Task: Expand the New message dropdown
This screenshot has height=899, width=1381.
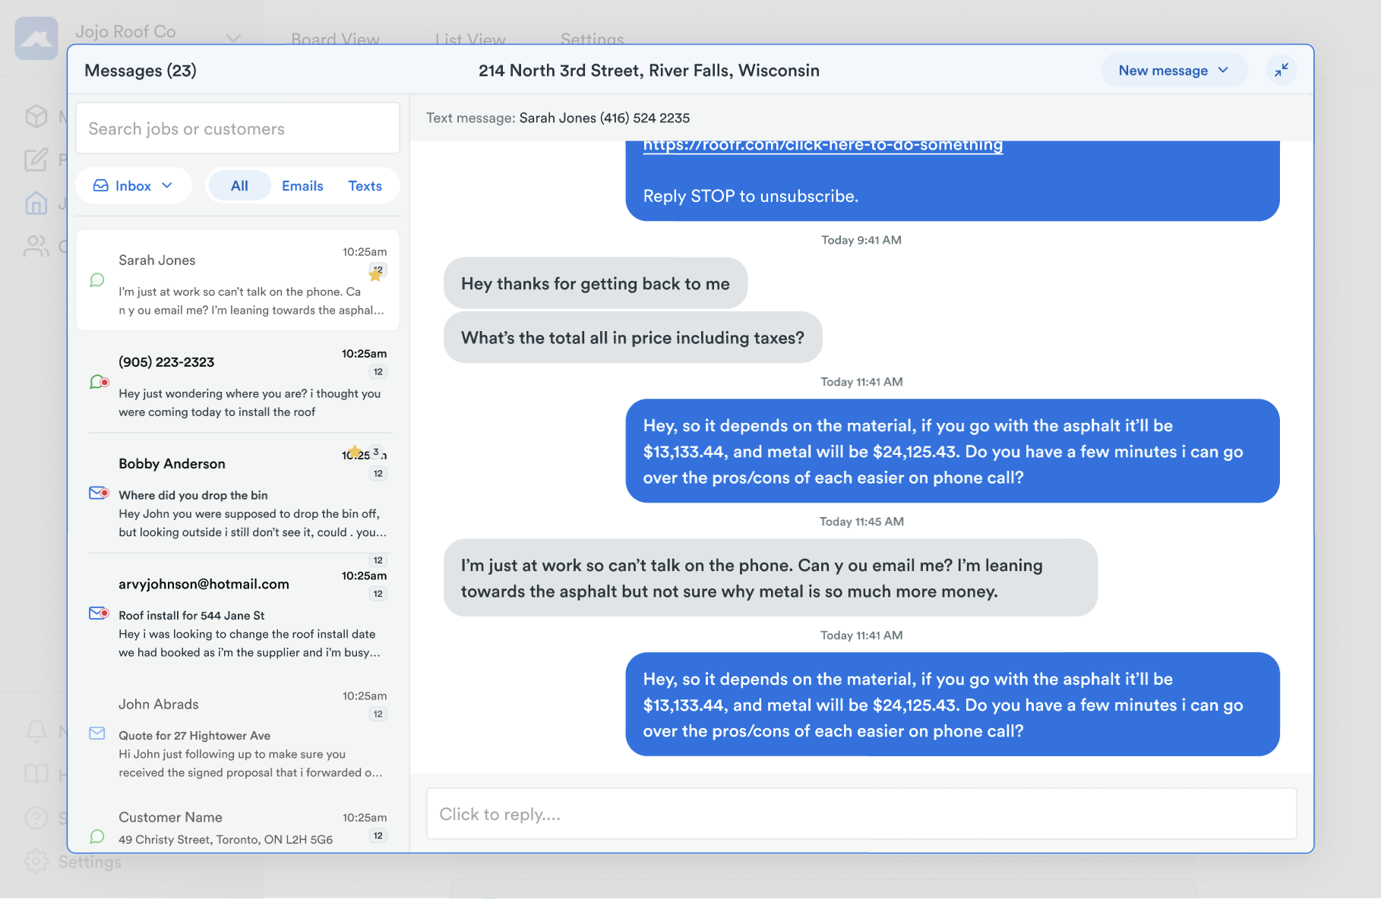Action: pyautogui.click(x=1173, y=71)
